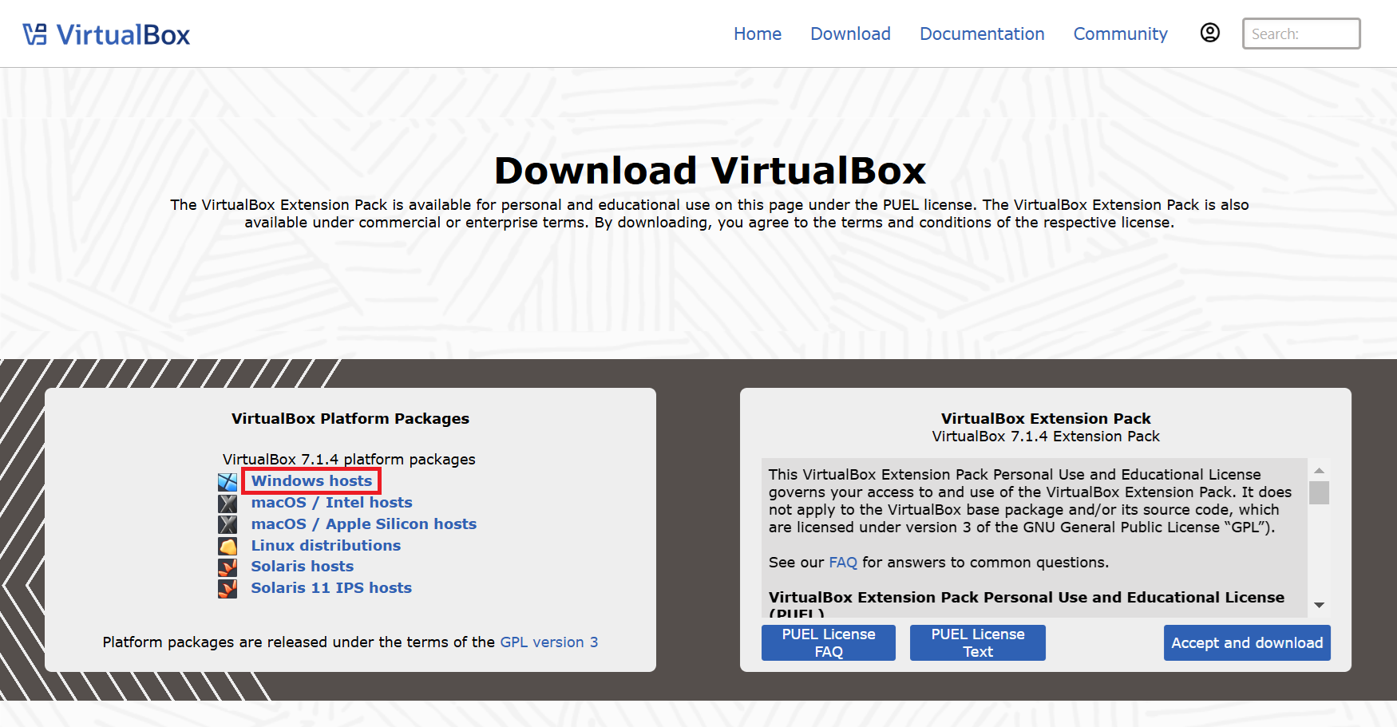1397x727 pixels.
Task: Open the Solaris 11 IPS hosts link
Action: tap(331, 587)
